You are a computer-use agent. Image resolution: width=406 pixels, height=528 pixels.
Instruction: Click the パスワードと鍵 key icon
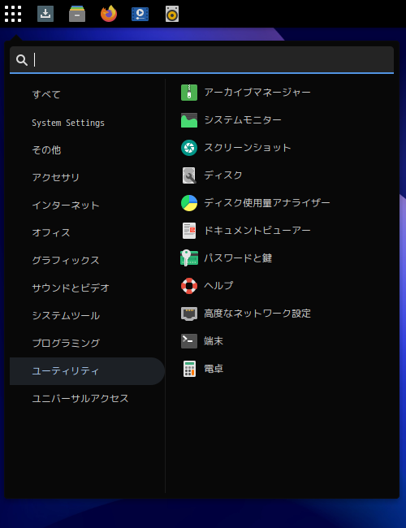[x=189, y=258]
